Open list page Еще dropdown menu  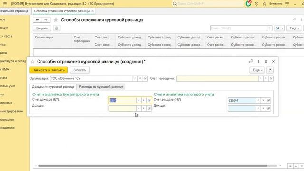coord(294,28)
